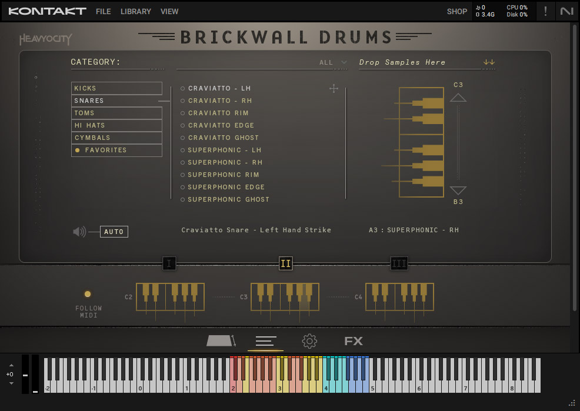The image size is (580, 411).
Task: Open the browser list page icon
Action: point(265,341)
